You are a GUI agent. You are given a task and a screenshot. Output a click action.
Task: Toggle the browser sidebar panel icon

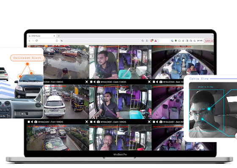click(187, 41)
